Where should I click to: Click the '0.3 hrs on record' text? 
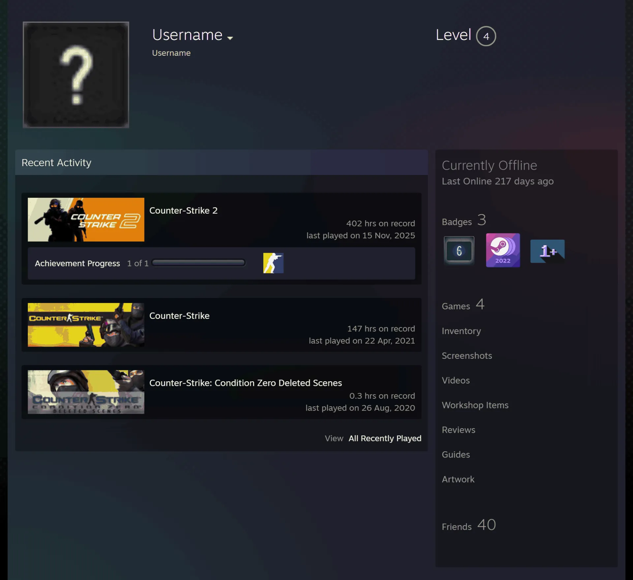(x=382, y=396)
